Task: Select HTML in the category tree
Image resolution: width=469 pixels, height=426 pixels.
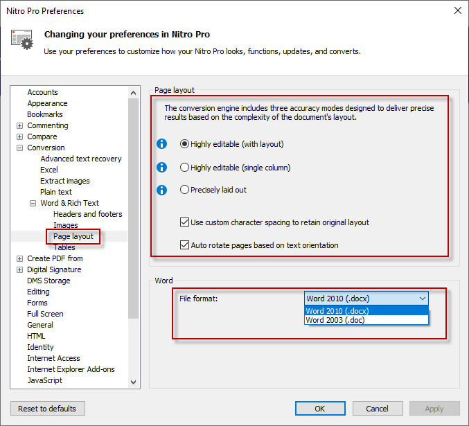Action: [x=36, y=336]
